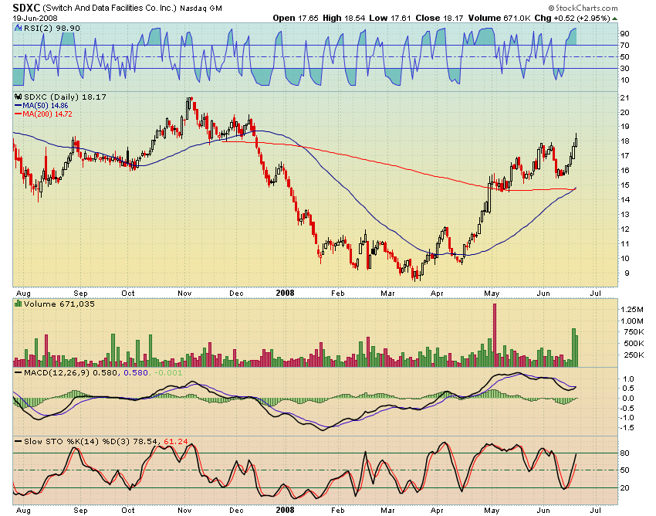Viewport: 656px width, 516px height.
Task: Click the last candlestick on the price chart
Action: [576, 141]
